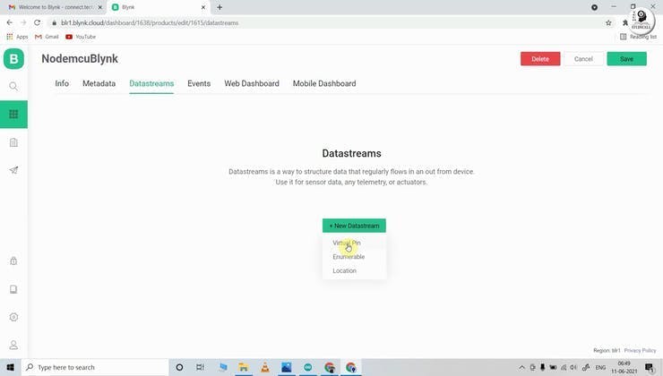Switch to the Events tab
The height and width of the screenshot is (376, 663).
pyautogui.click(x=199, y=83)
